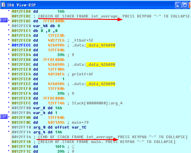Screen dimensions: 191x153
Task: Click value 12FF80h at 0012FEF0
Action: coord(56,89)
